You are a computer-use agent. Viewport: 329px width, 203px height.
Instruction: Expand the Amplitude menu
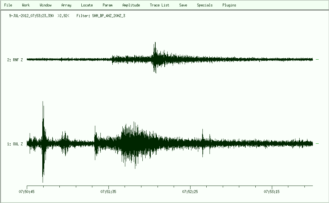[131, 5]
